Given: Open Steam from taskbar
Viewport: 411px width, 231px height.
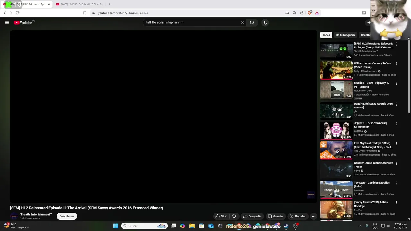Looking at the screenshot, I should 286,226.
